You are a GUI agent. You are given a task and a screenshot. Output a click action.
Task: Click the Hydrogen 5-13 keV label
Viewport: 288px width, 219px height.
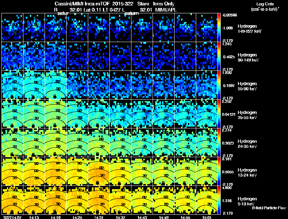[247, 201]
